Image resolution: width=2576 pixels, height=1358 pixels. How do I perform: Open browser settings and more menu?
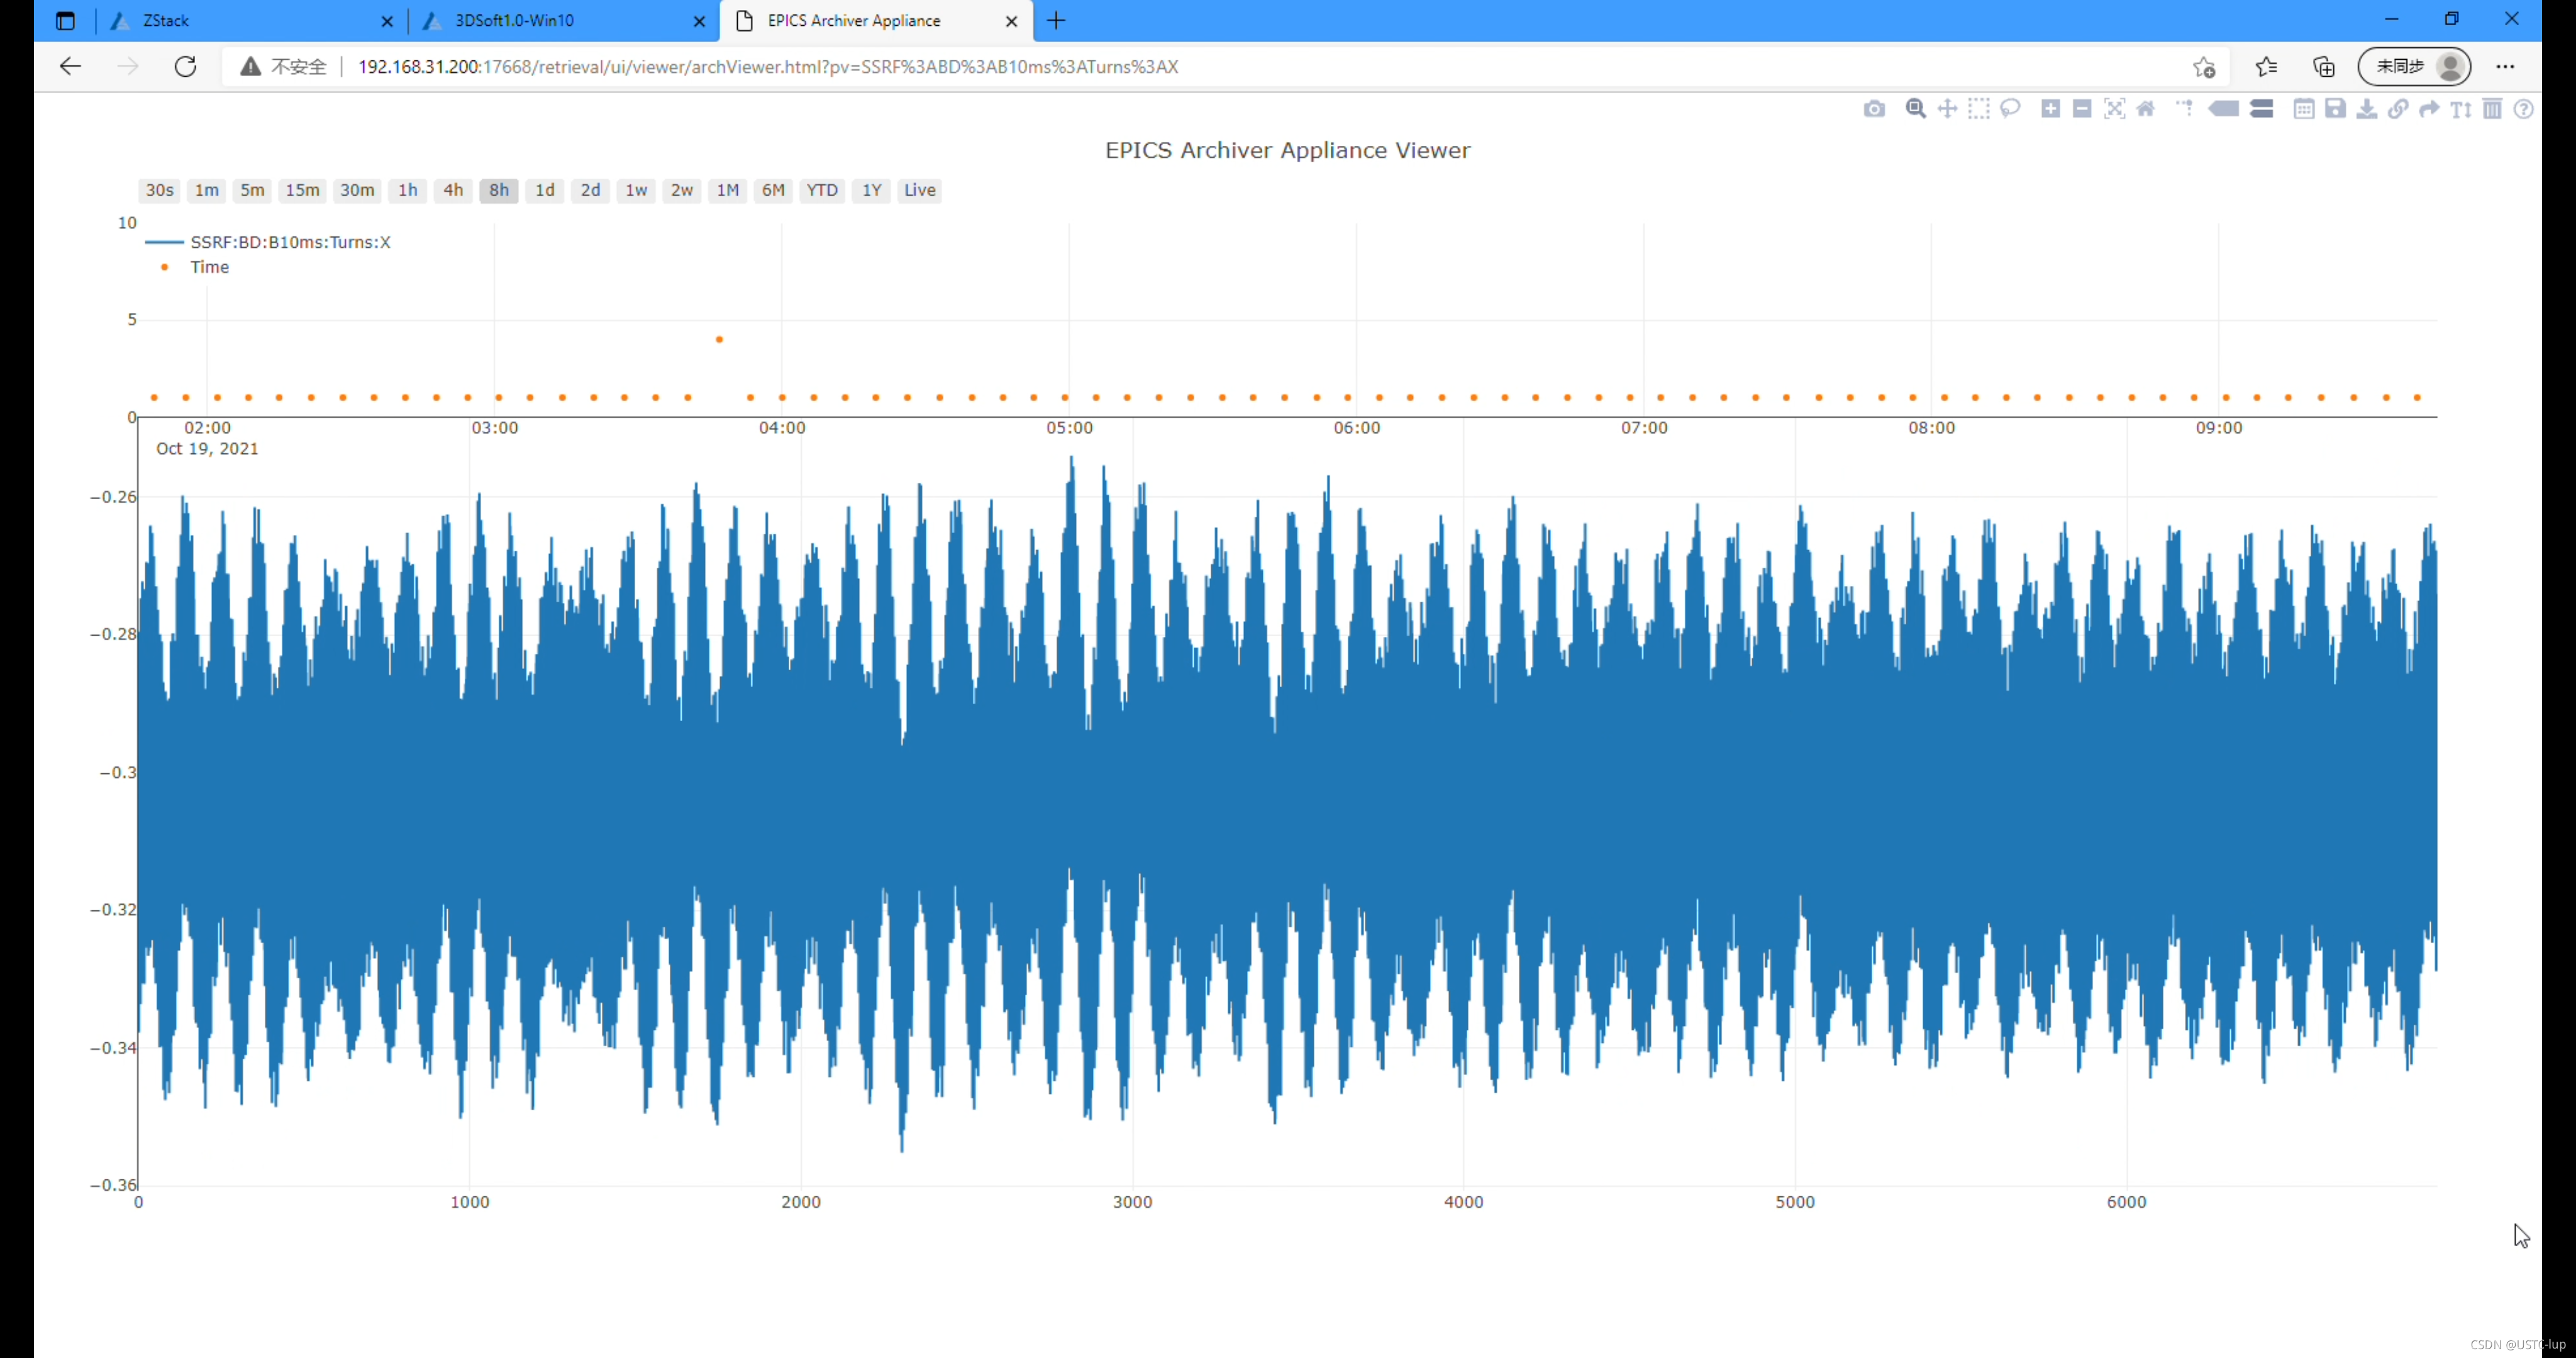[x=2505, y=67]
